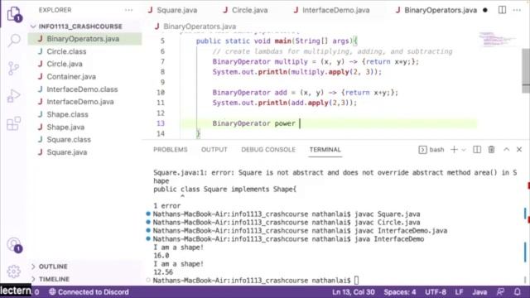Screen dimensions: 530x298
Task: Change line ending via LF status item
Action: click(459, 292)
